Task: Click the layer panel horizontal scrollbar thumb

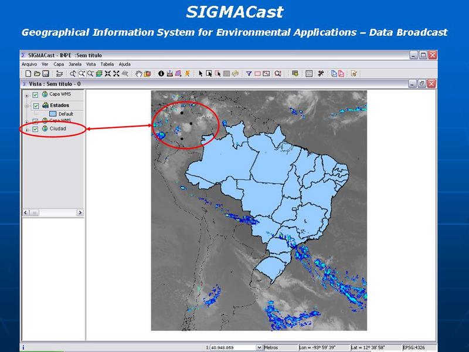Action: click(x=34, y=212)
